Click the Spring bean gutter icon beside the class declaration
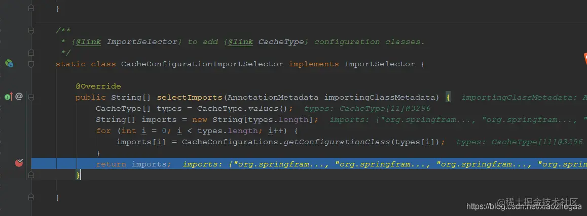 coord(9,64)
